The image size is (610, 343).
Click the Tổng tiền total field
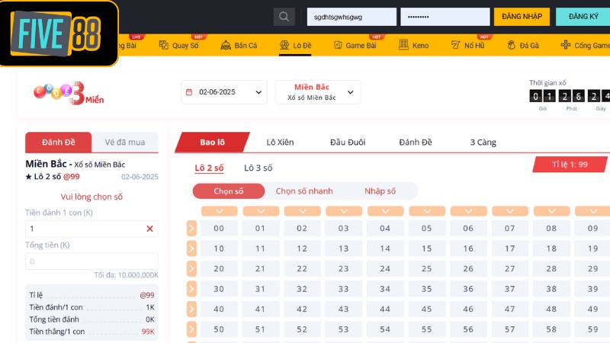pyautogui.click(x=91, y=261)
